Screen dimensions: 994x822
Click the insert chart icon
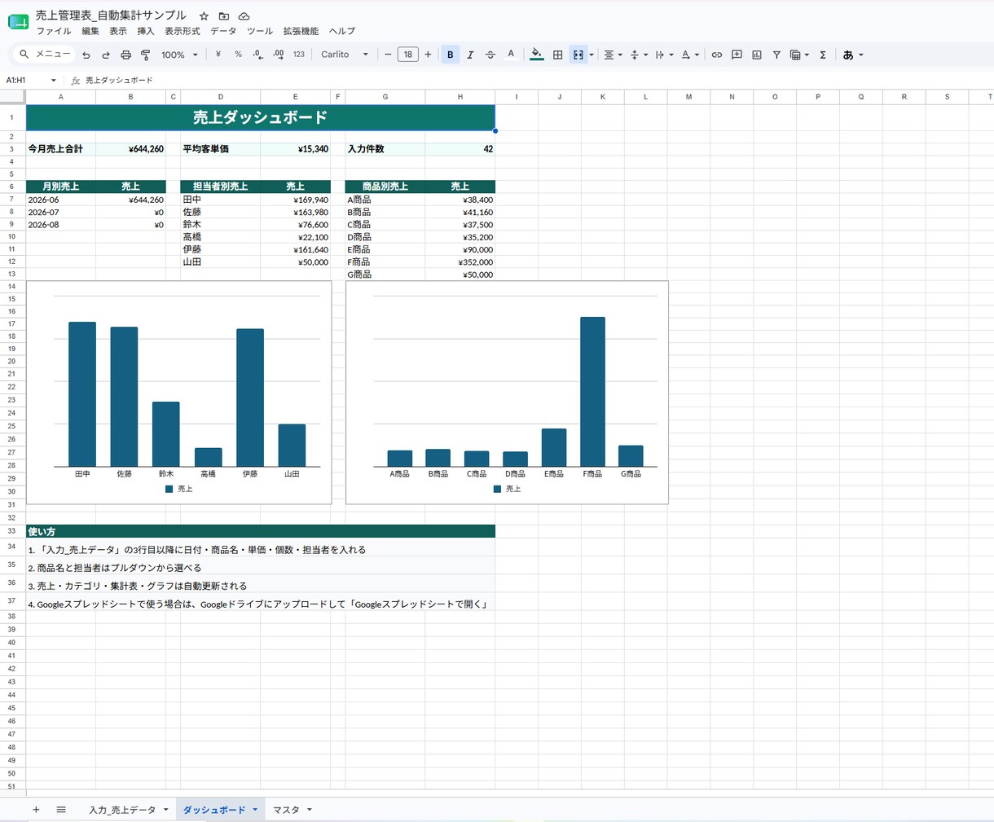pos(757,55)
